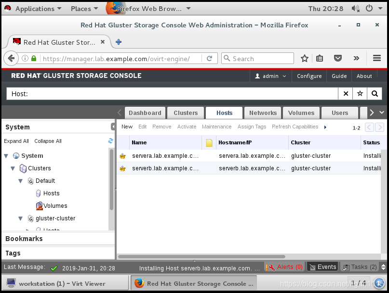Bookmark this page with star icon
The width and height of the screenshot is (389, 293).
304,58
